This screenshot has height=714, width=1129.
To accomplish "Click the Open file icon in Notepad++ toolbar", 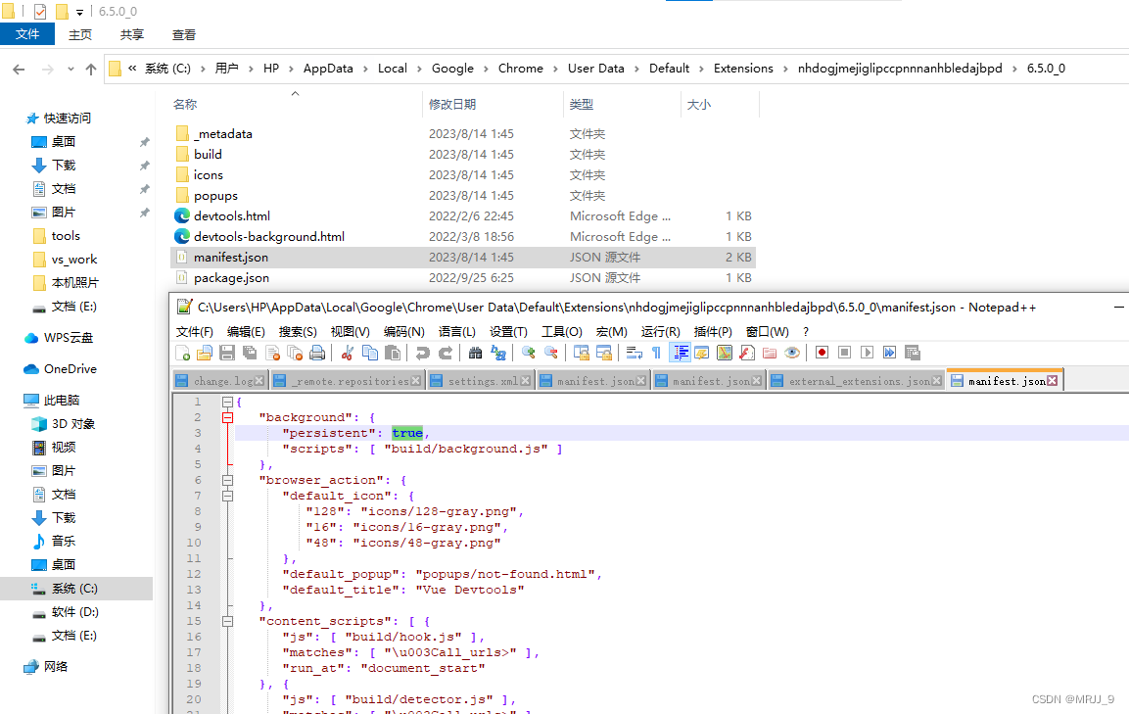I will (205, 353).
